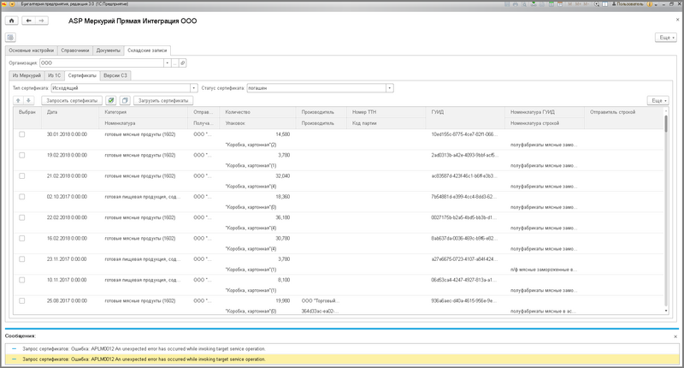Click the yellow info icon in title bar
684x368 pixels.
tap(650, 4)
